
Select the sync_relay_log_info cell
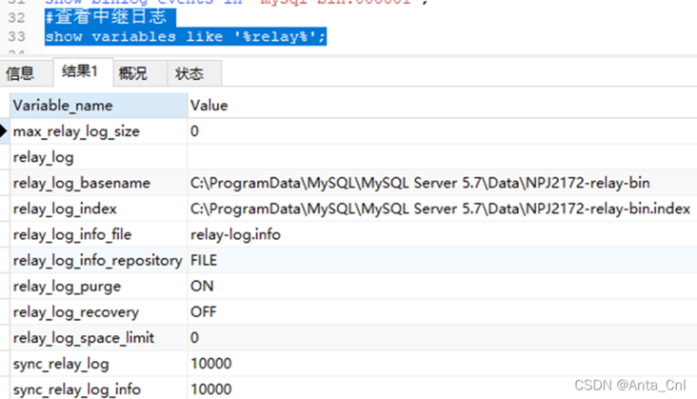click(99, 389)
